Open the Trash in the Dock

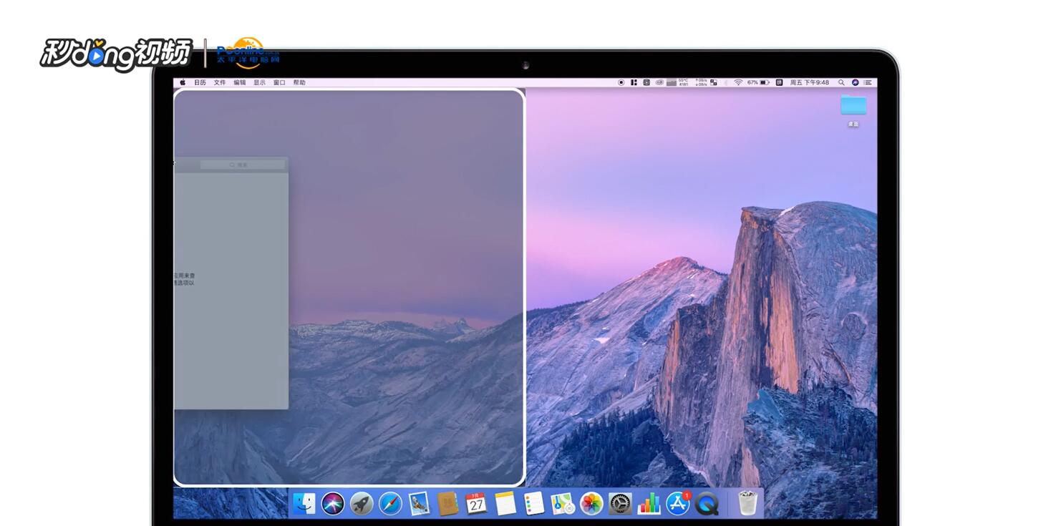747,503
